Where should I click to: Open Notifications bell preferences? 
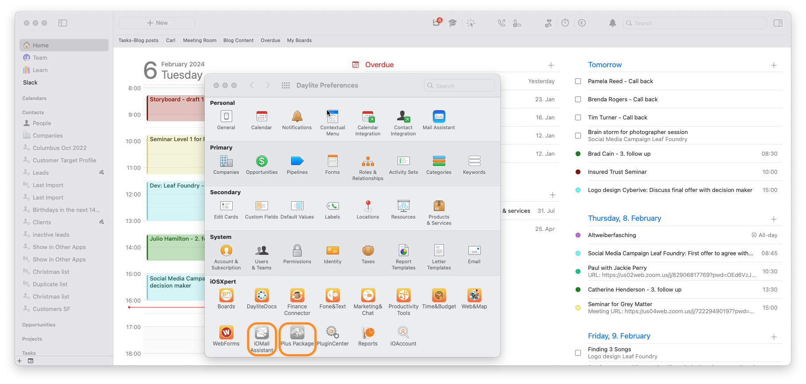click(x=297, y=116)
